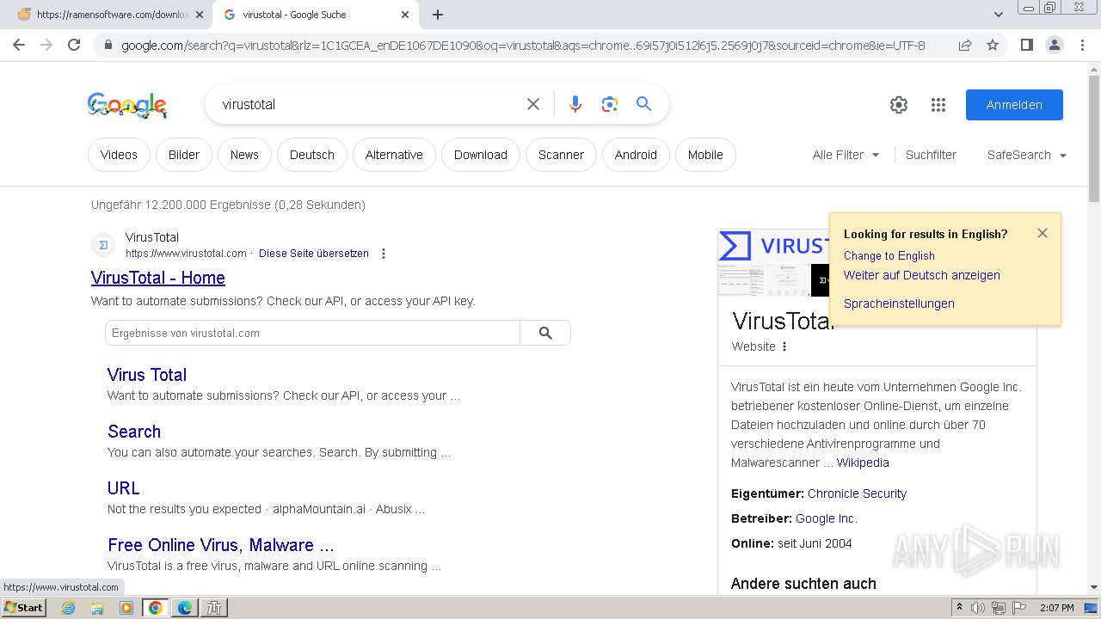Open Google settings gear icon
Screen dimensions: 1101x619
pos(899,105)
